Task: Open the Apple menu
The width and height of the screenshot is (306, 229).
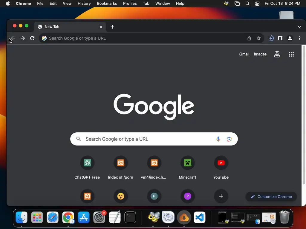Action: click(8, 4)
